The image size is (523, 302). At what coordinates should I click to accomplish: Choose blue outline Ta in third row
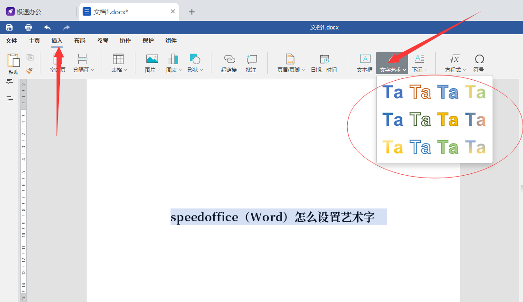[x=420, y=147]
